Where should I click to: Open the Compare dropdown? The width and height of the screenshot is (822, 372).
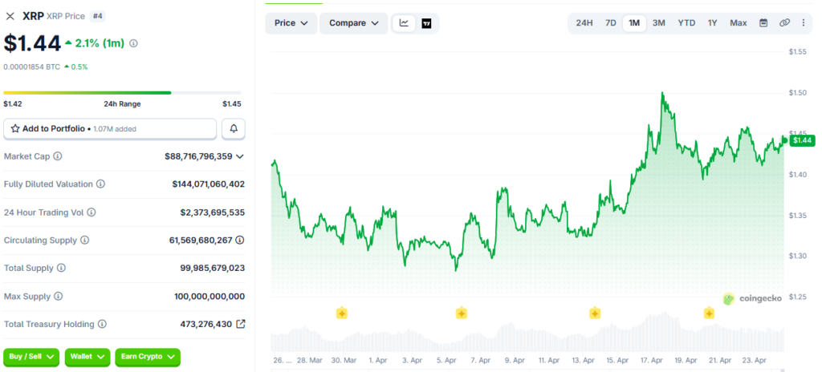[353, 23]
